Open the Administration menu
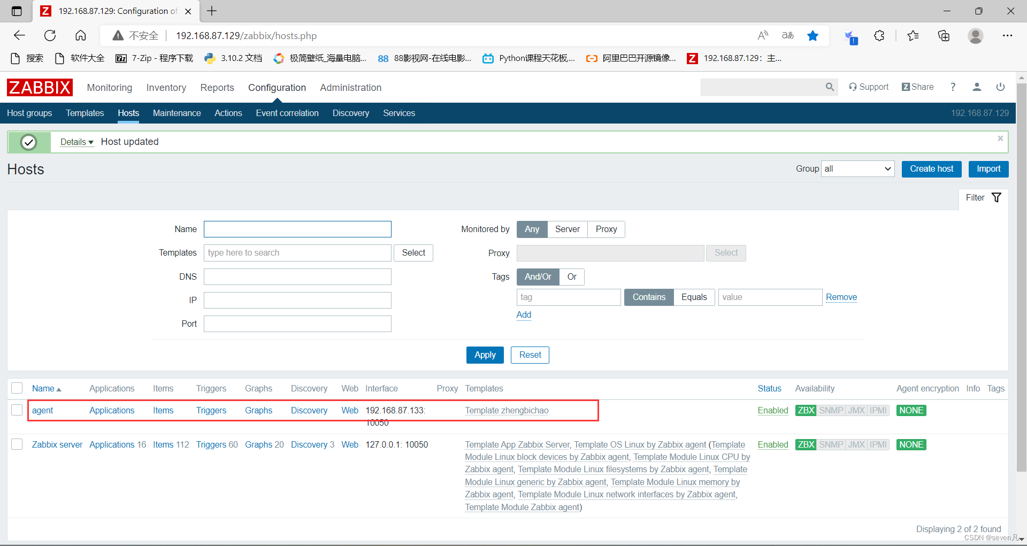This screenshot has width=1027, height=546. tap(351, 87)
